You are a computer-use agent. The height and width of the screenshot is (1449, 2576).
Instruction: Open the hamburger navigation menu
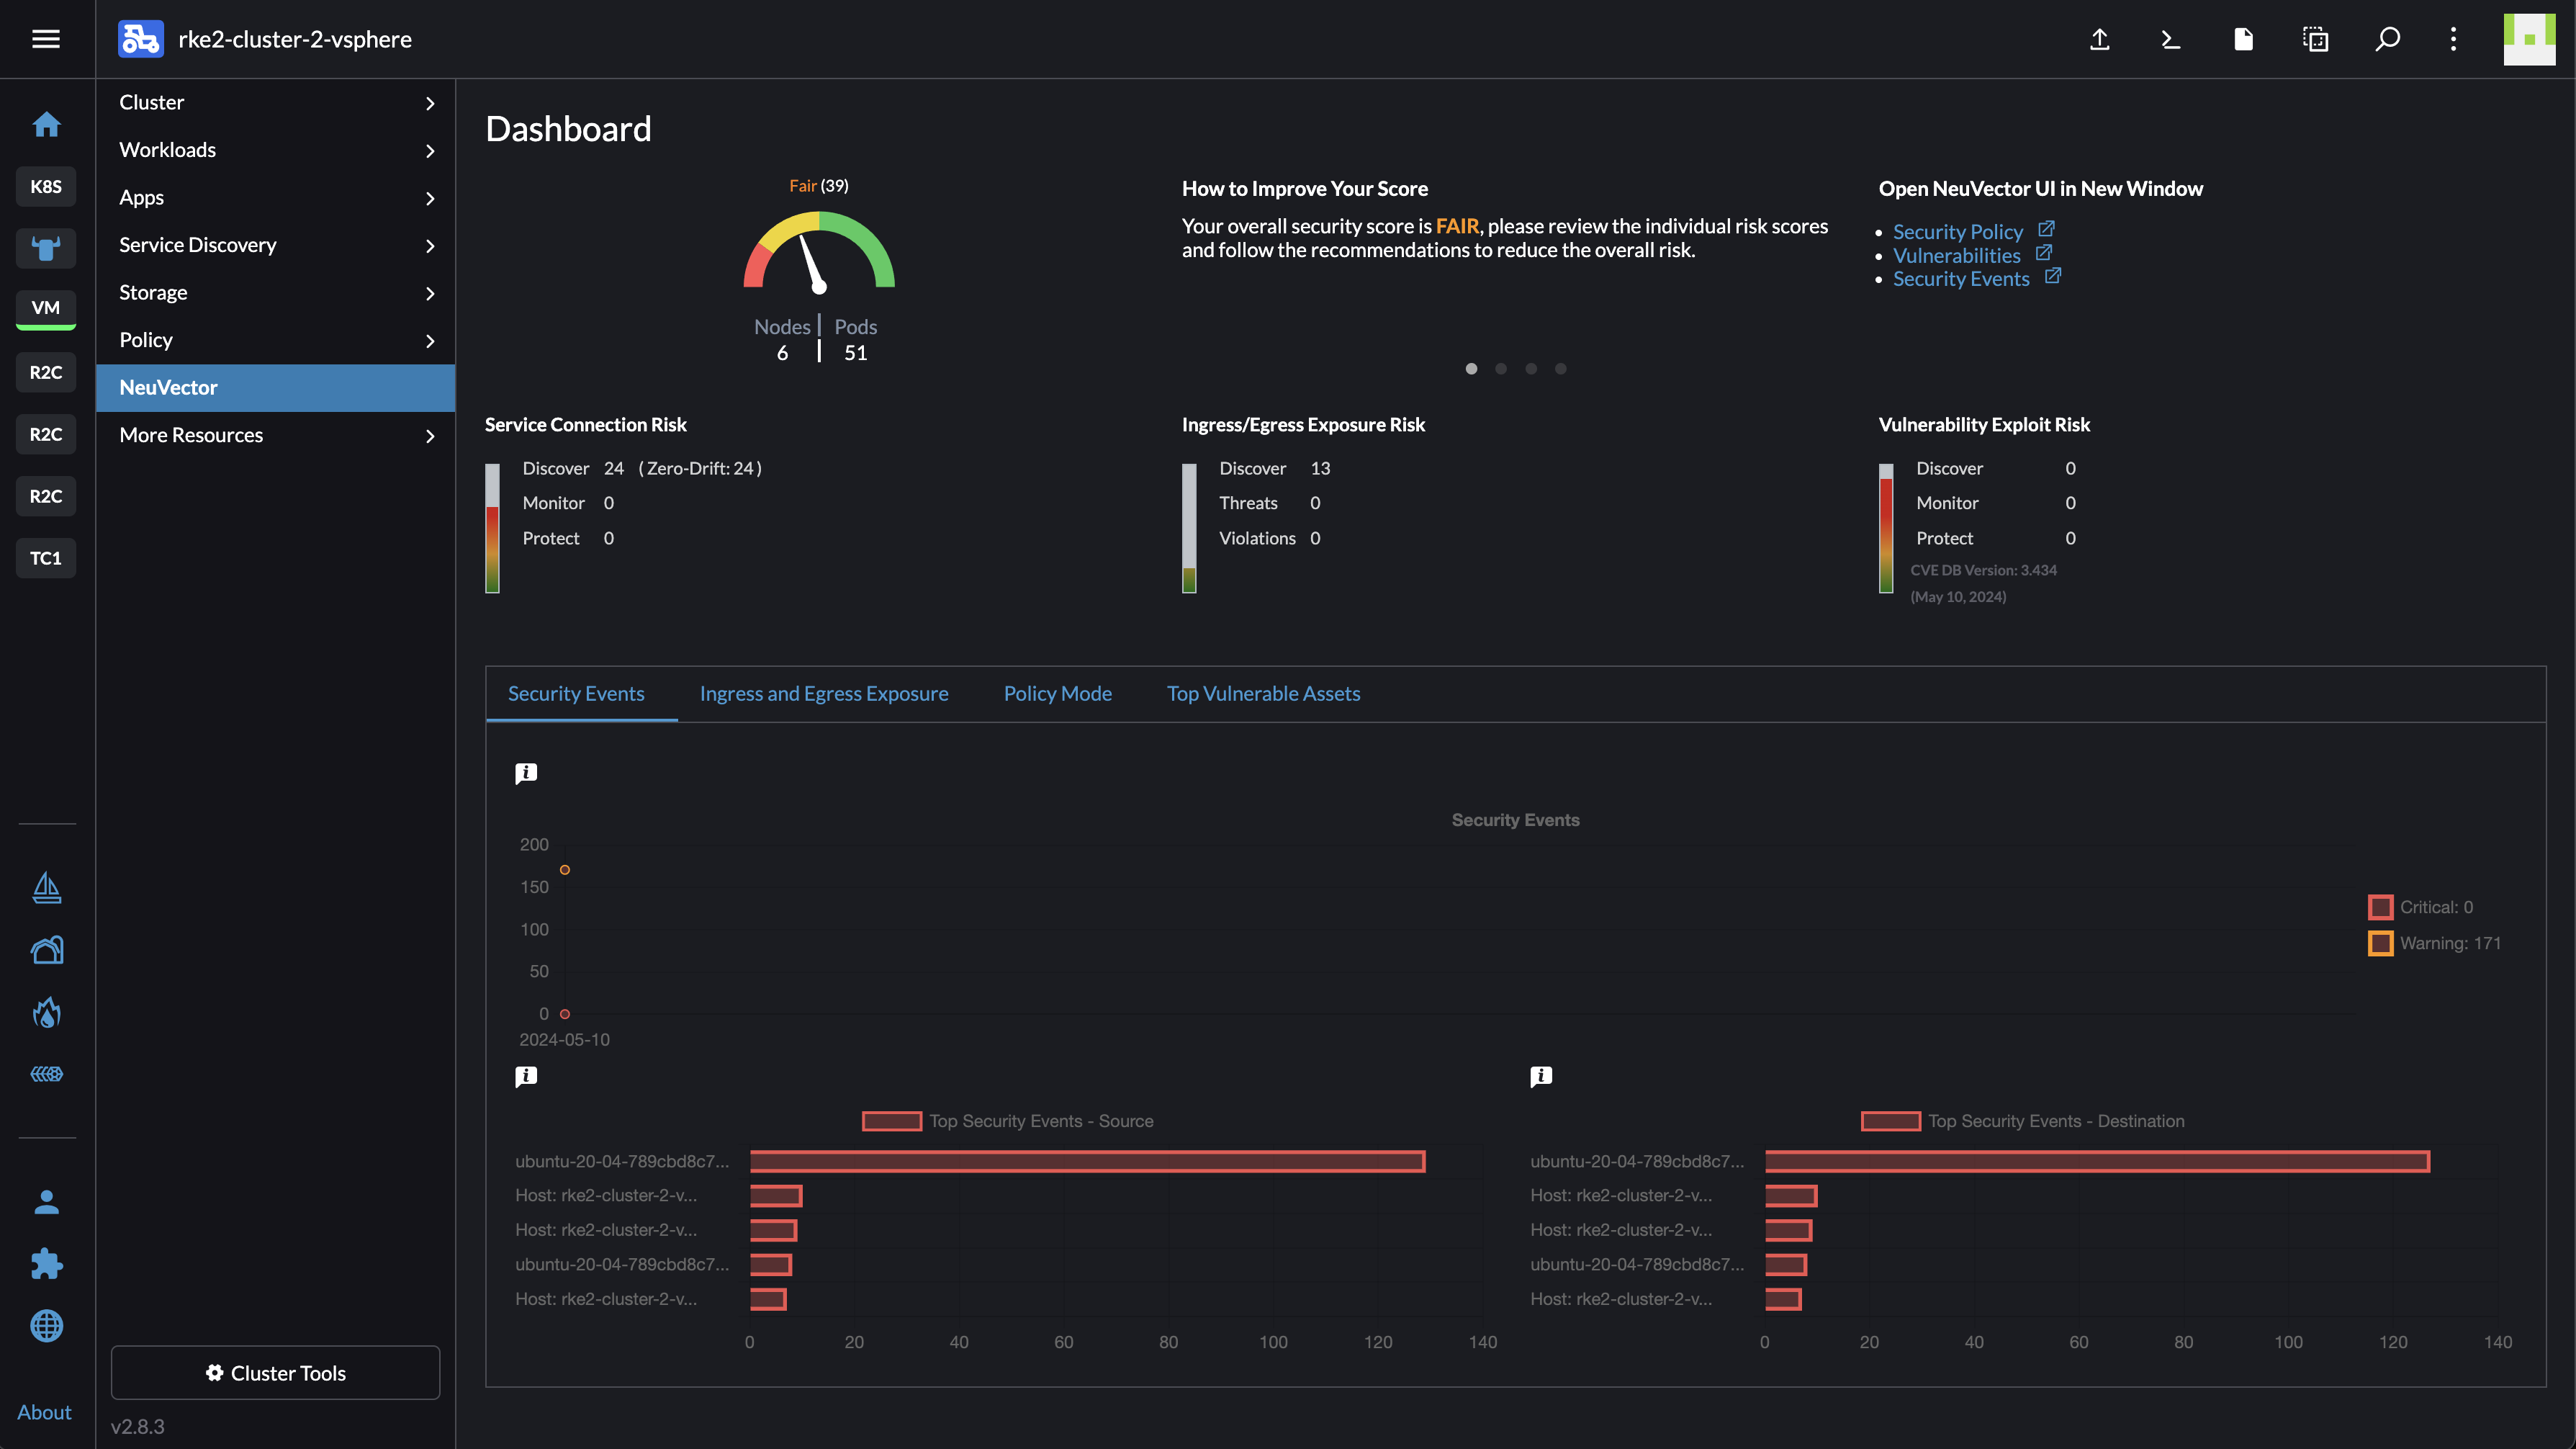[x=46, y=39]
